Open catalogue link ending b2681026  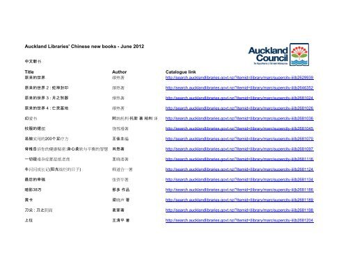[239, 108]
